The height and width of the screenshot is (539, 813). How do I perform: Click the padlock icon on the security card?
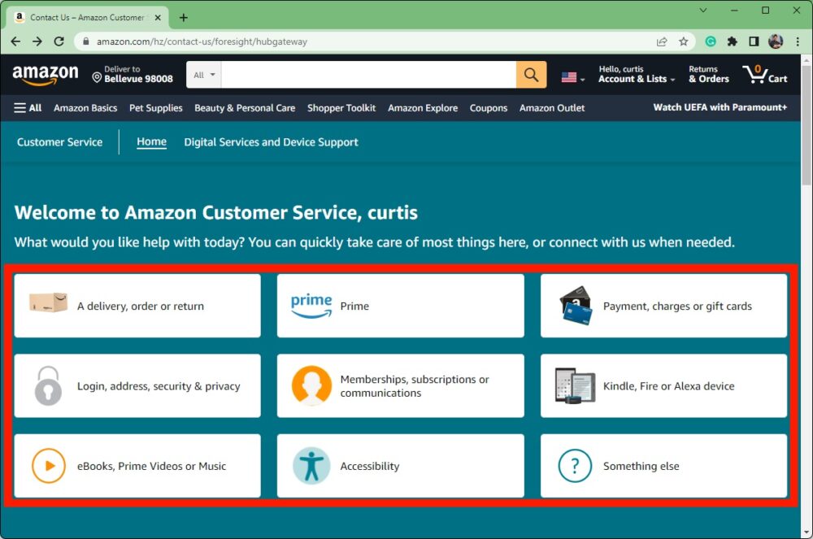click(x=49, y=385)
